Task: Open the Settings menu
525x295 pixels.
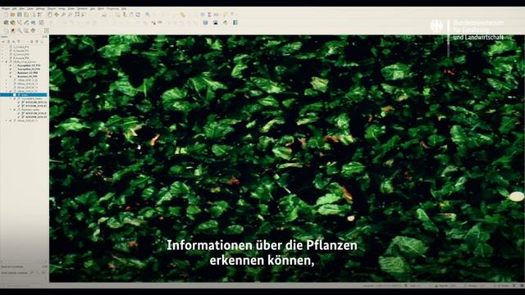Action: (x=40, y=9)
